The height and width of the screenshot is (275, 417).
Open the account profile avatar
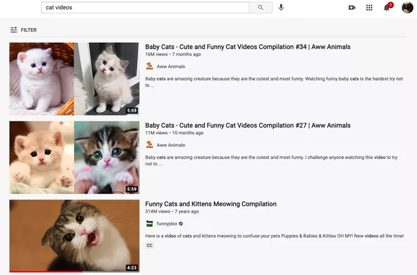coord(407,7)
